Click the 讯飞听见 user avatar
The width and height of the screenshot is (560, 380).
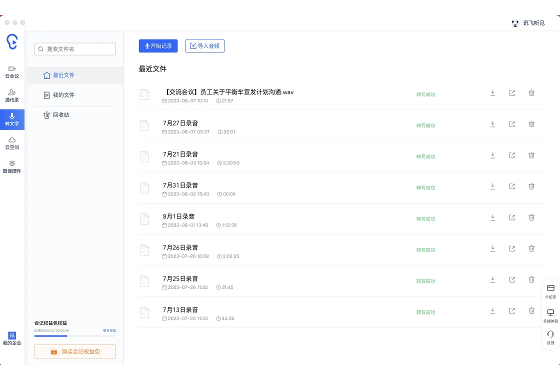515,23
